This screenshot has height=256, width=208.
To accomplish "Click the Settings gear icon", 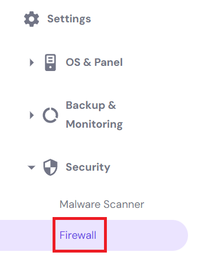I will pos(31,19).
